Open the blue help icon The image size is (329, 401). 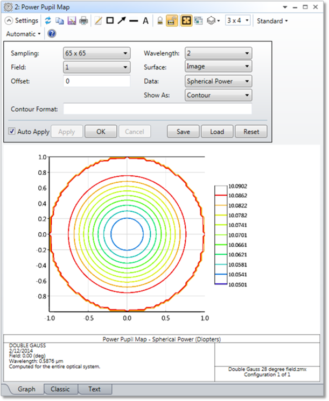pos(52,34)
